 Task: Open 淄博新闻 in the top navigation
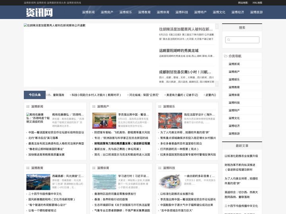pyautogui.click(x=88, y=12)
